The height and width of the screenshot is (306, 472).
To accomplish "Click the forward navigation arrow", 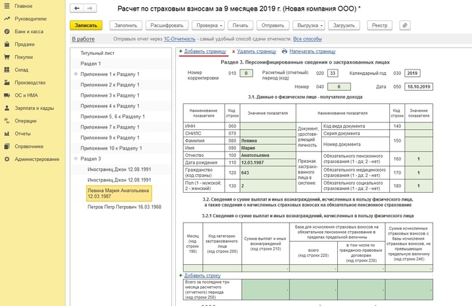I will (89, 9).
